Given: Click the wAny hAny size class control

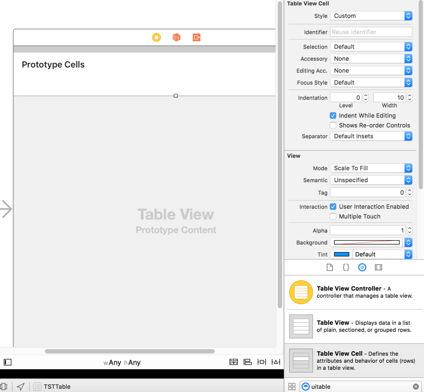Looking at the screenshot, I should point(122,363).
